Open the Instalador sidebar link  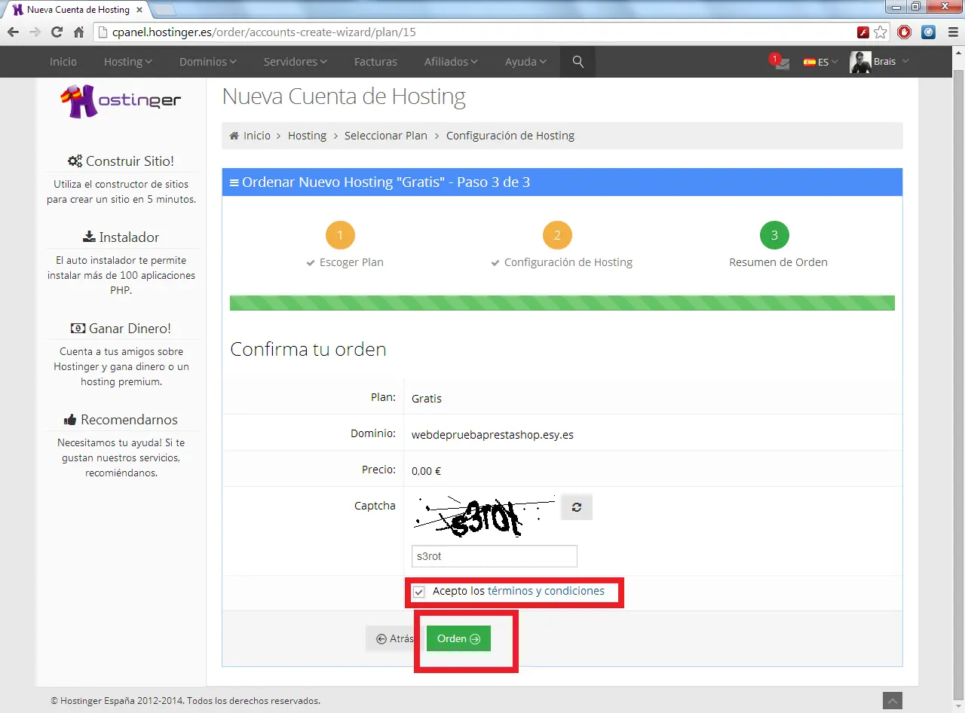pos(121,237)
